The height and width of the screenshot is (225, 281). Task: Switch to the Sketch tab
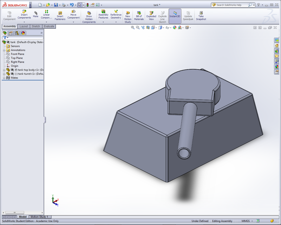coord(35,26)
